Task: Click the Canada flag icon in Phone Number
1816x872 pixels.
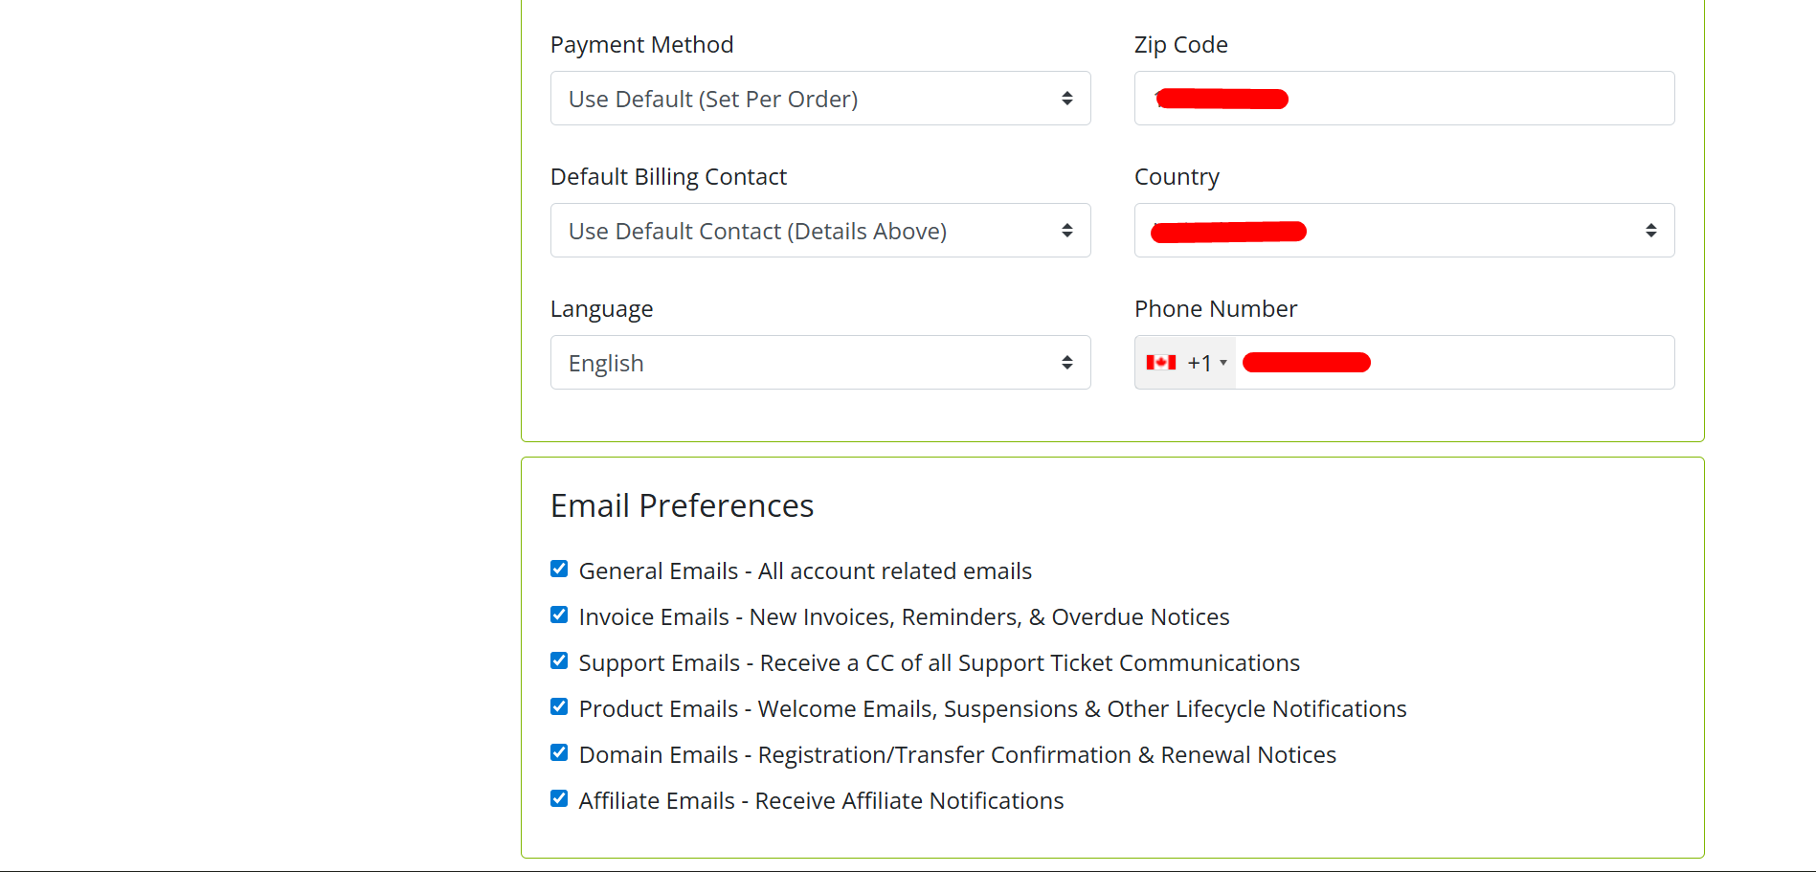Action: pos(1160,363)
